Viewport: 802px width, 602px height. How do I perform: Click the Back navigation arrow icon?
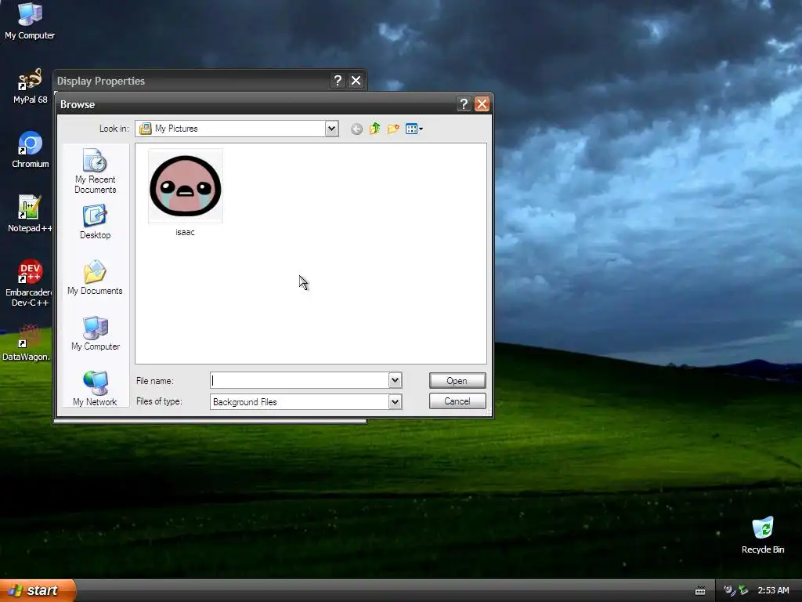[x=356, y=129]
